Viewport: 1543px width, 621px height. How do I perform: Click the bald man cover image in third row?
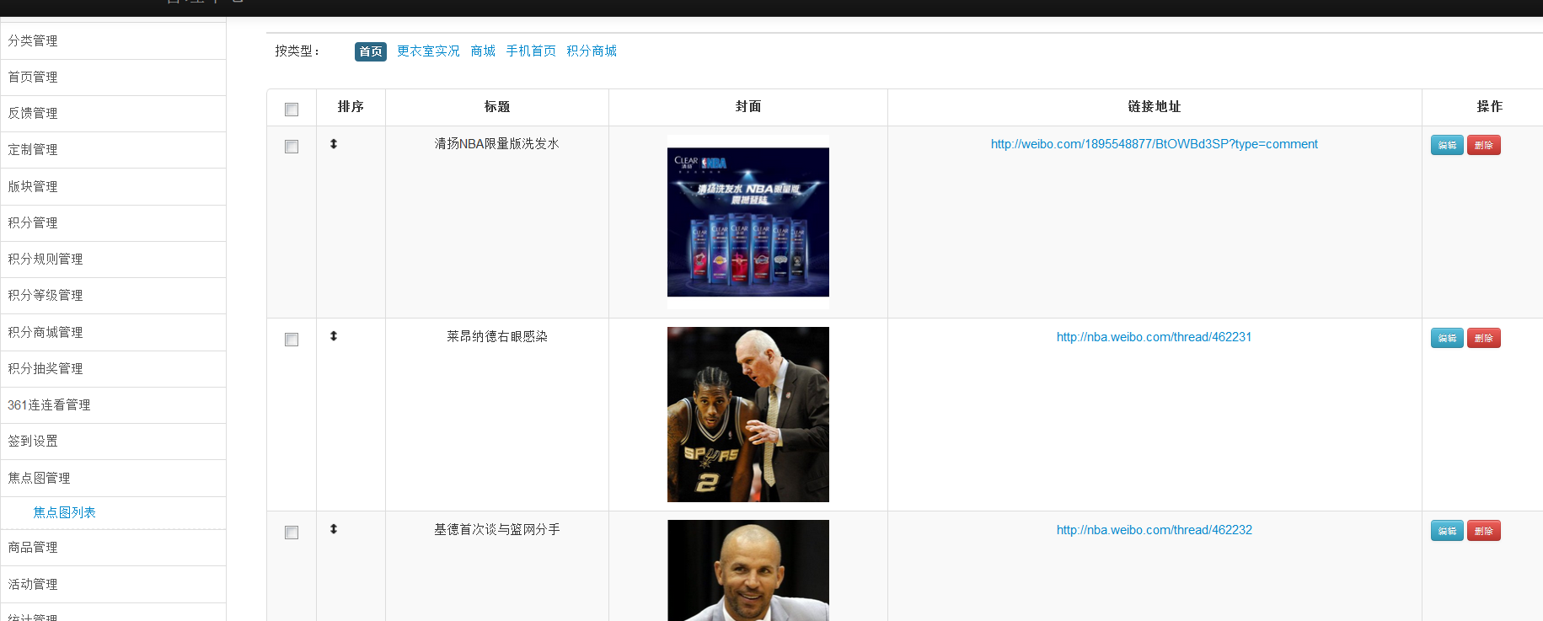748,570
